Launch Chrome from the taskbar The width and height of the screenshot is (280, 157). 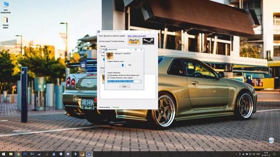click(18, 154)
